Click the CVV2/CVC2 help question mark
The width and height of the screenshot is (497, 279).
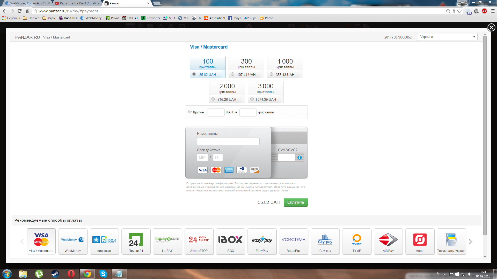300,157
